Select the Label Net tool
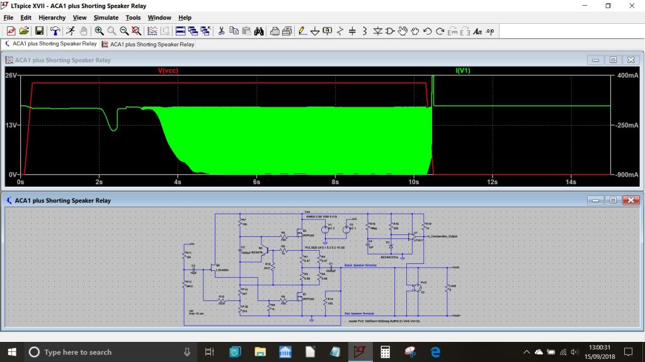Image resolution: width=645 pixels, height=362 pixels. pyautogui.click(x=328, y=31)
